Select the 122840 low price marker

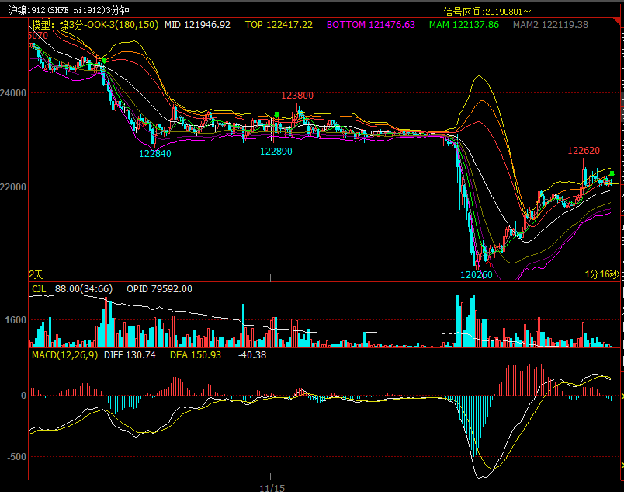coord(155,154)
